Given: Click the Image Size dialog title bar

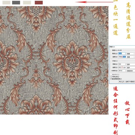Looking at the screenshot, I should click(122, 46).
